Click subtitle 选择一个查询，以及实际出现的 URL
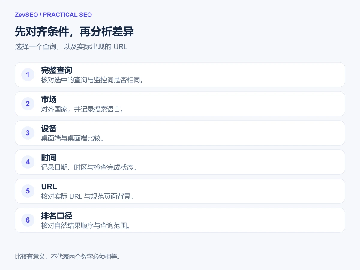 [x=71, y=47]
